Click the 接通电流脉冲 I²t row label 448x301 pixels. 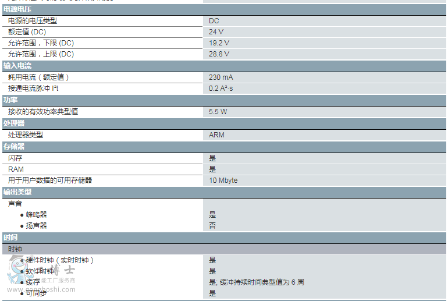pos(34,88)
